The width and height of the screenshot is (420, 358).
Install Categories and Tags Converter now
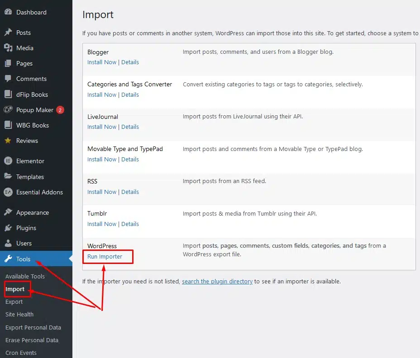102,95
